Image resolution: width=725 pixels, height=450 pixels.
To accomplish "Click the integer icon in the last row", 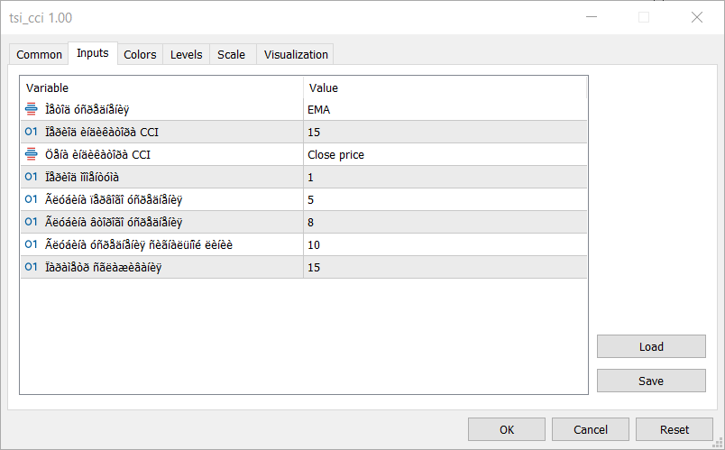I will point(32,268).
